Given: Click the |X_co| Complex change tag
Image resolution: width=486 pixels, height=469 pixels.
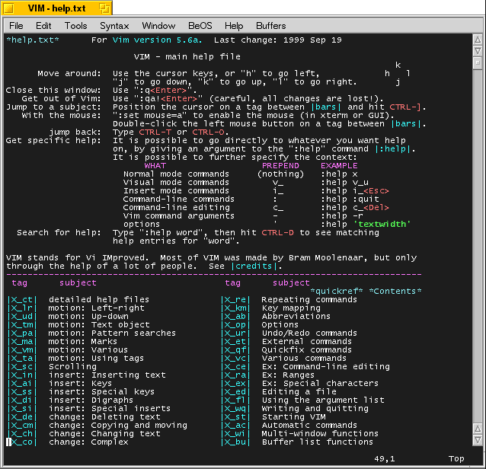Looking at the screenshot, I should coord(22,442).
